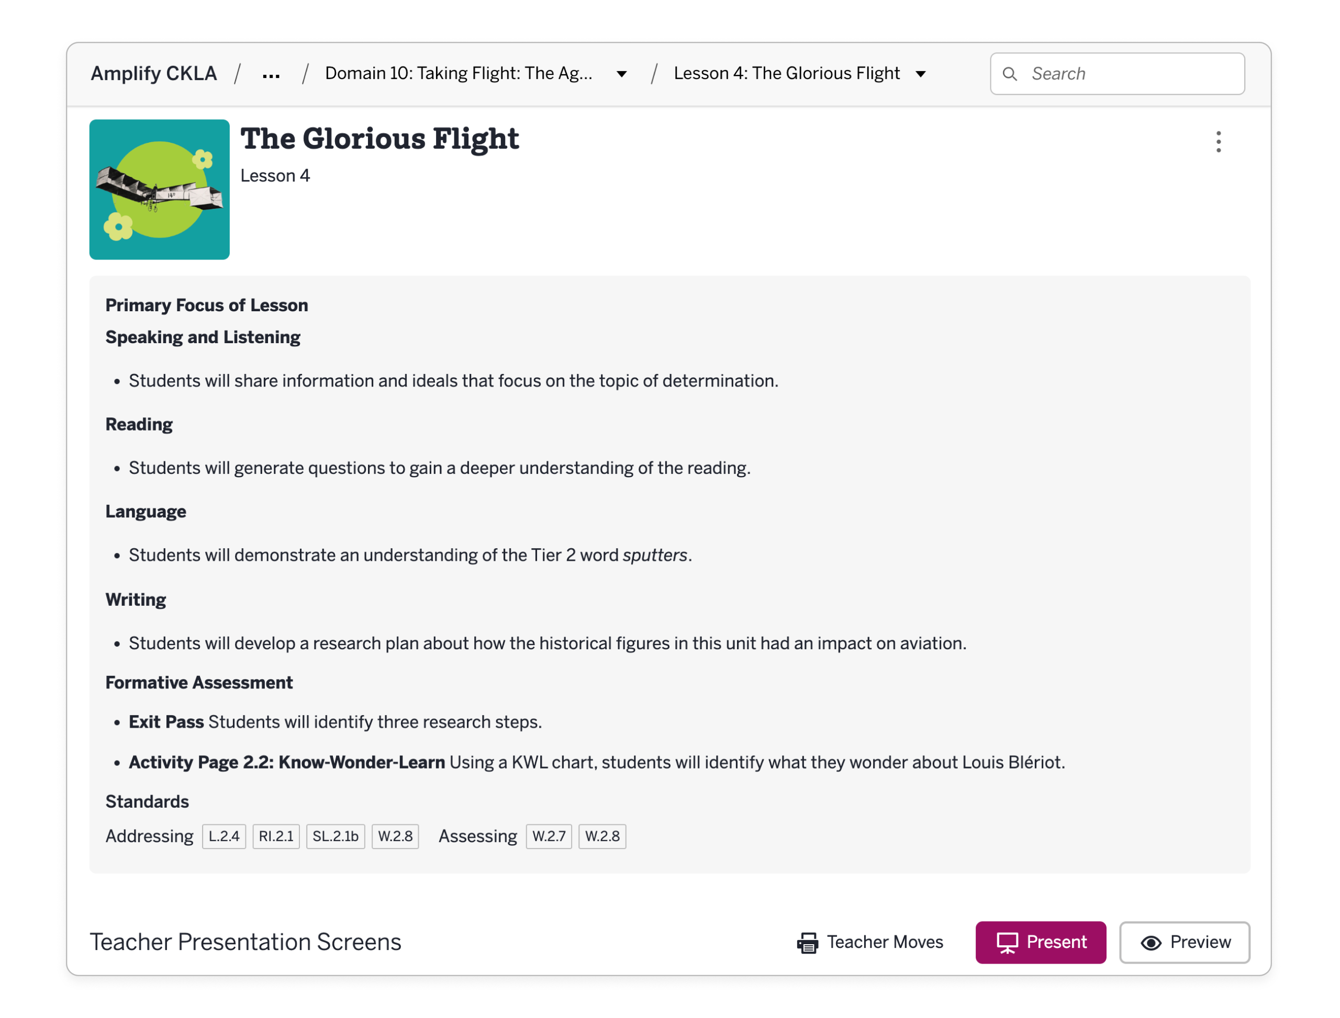
Task: Open the three-dot lesson options menu
Action: point(1218,142)
